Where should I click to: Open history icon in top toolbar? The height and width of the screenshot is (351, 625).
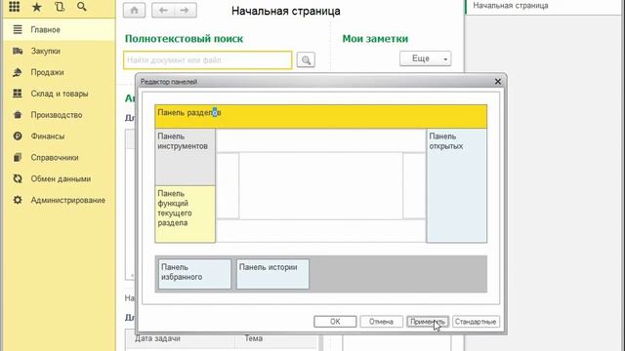[60, 7]
